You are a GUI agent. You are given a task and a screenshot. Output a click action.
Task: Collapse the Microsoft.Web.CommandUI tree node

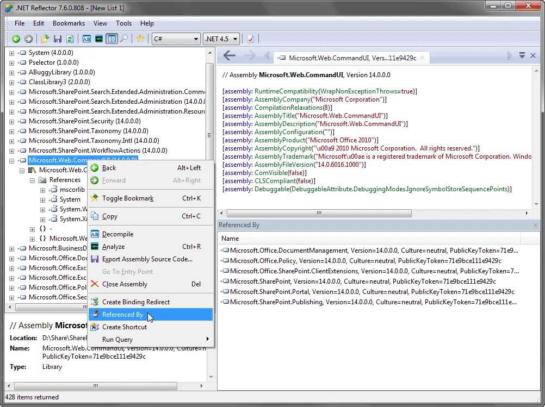click(12, 160)
